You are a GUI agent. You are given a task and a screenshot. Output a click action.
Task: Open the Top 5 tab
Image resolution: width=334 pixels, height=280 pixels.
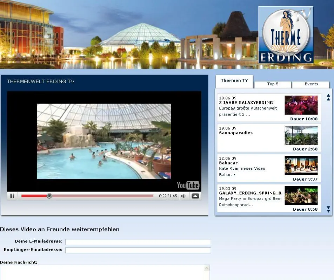(273, 84)
